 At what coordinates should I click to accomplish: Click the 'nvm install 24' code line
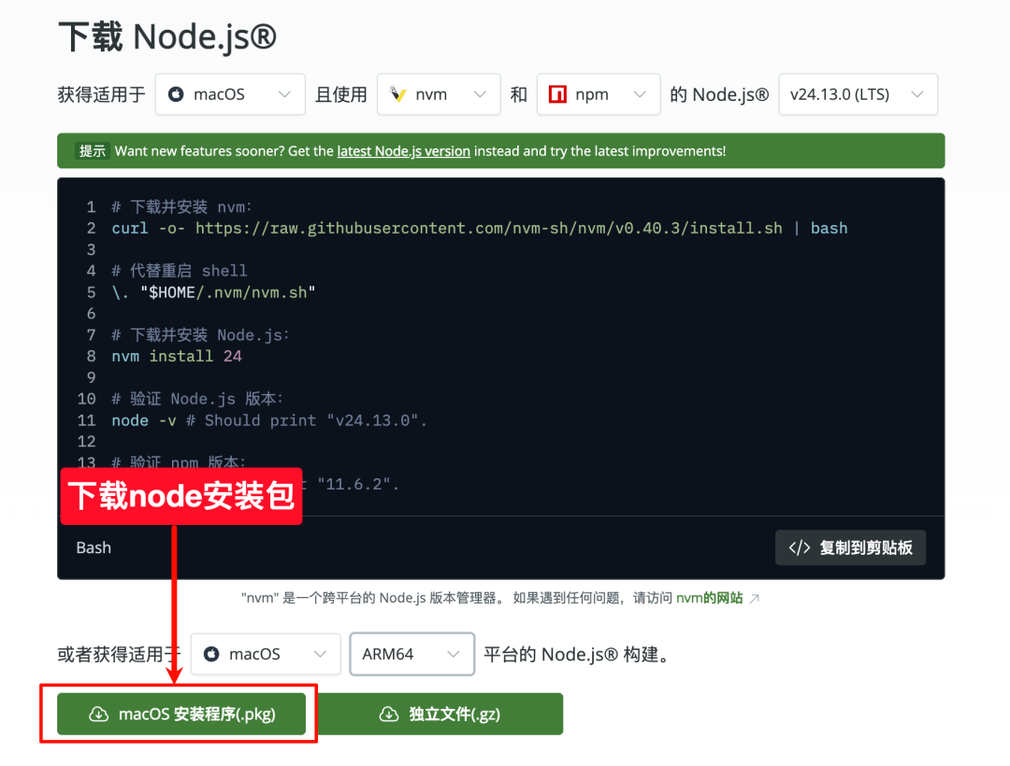click(177, 356)
